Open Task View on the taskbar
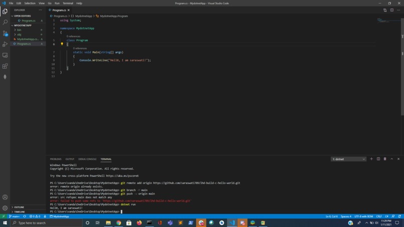Image resolution: width=404 pixels, height=227 pixels. tap(97, 223)
